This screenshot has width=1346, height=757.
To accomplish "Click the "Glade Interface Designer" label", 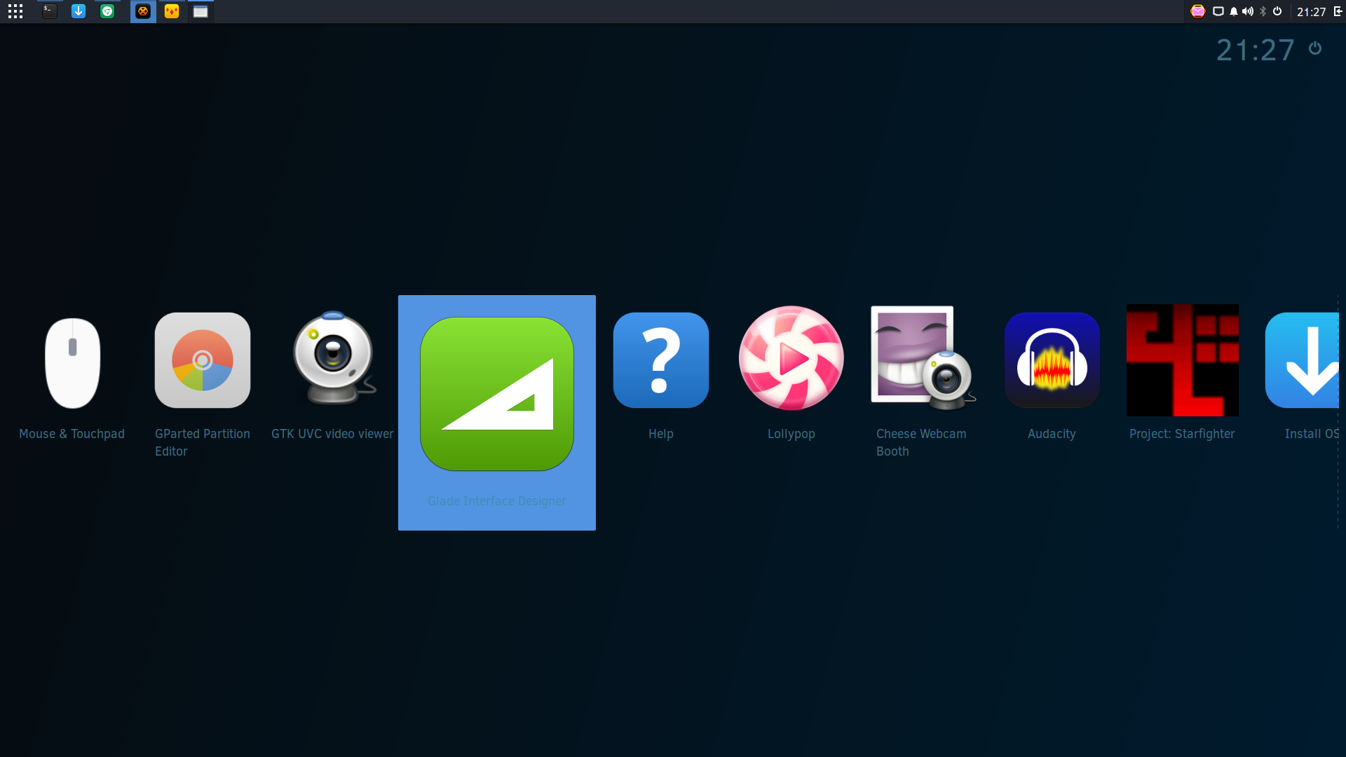I will pos(497,501).
